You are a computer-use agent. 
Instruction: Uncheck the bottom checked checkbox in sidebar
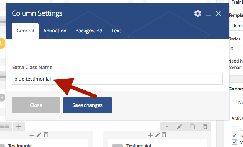(x=234, y=142)
